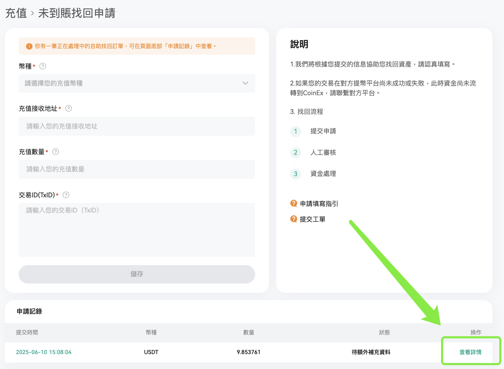
Task: Open the tooltip icon next to 充值接收地址
Action: (69, 108)
